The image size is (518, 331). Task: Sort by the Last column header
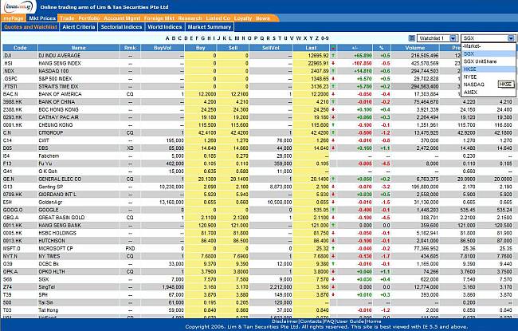[x=311, y=48]
